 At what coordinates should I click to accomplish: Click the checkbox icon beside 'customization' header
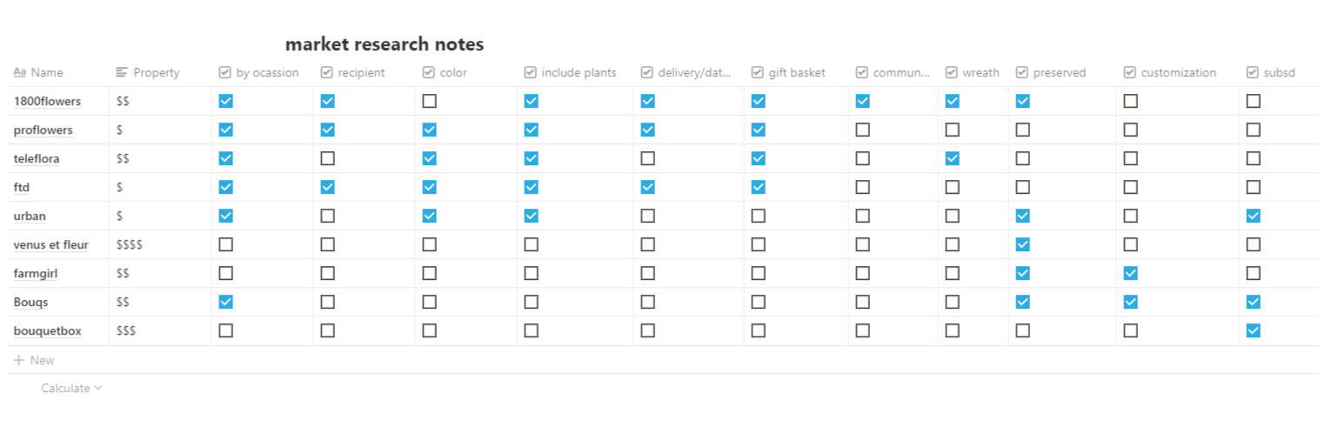1130,73
